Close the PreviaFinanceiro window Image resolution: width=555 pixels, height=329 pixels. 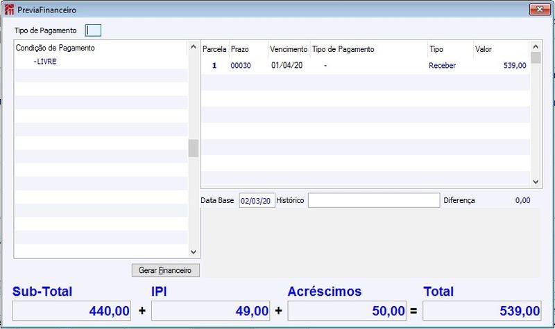pyautogui.click(x=540, y=9)
